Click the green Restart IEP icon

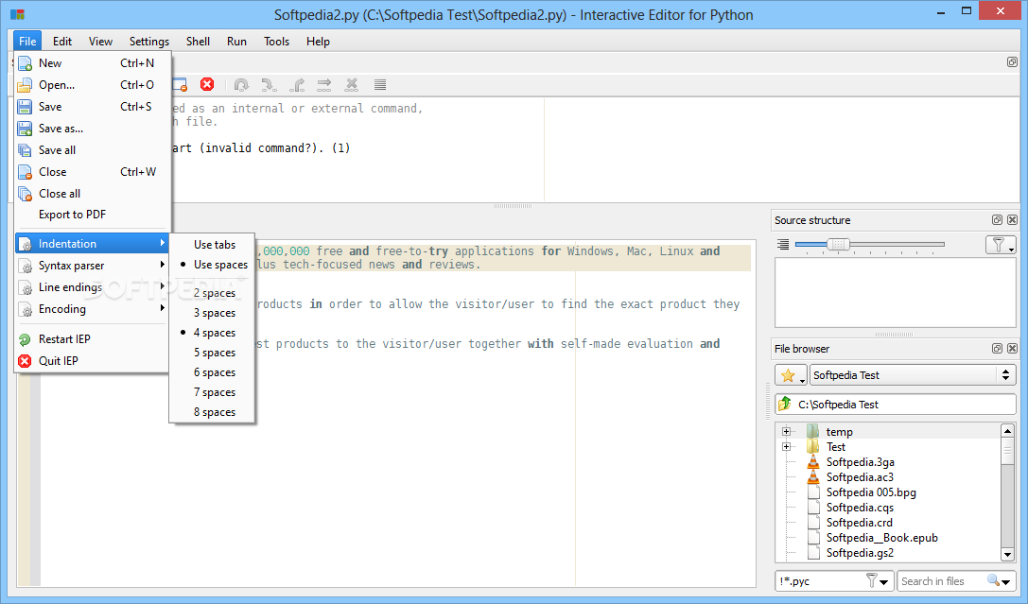(25, 339)
